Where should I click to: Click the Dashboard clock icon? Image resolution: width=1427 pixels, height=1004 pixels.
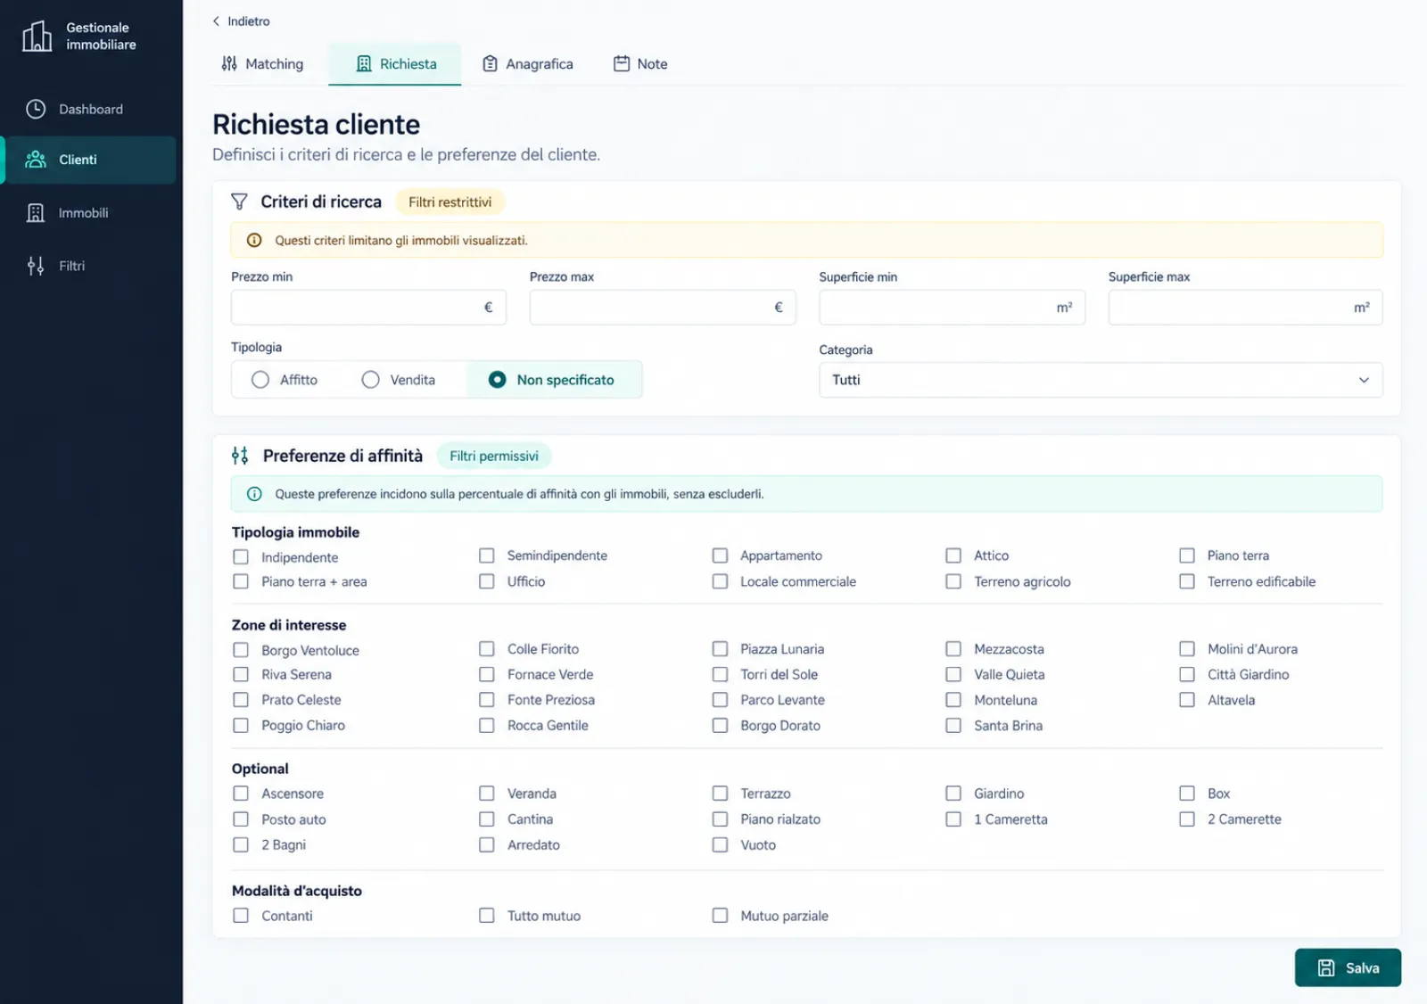[36, 109]
